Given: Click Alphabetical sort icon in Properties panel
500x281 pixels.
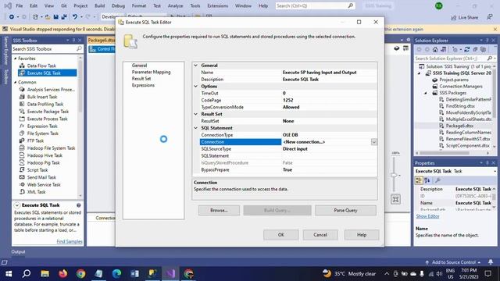Looking at the screenshot, I should [427, 180].
